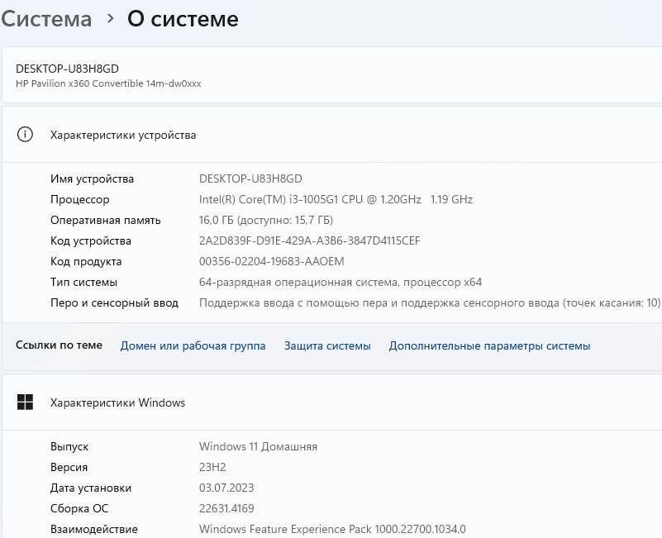Open Дополнительные параметры системы link

(x=489, y=345)
